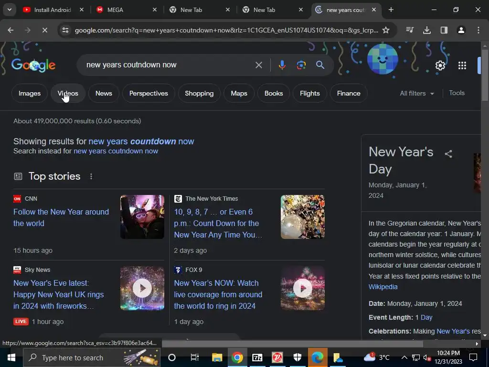
Task: Open New York Times 'Count Down' story
Action: pos(218,224)
